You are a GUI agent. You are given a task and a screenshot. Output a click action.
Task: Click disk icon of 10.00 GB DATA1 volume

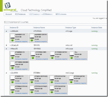52,54
